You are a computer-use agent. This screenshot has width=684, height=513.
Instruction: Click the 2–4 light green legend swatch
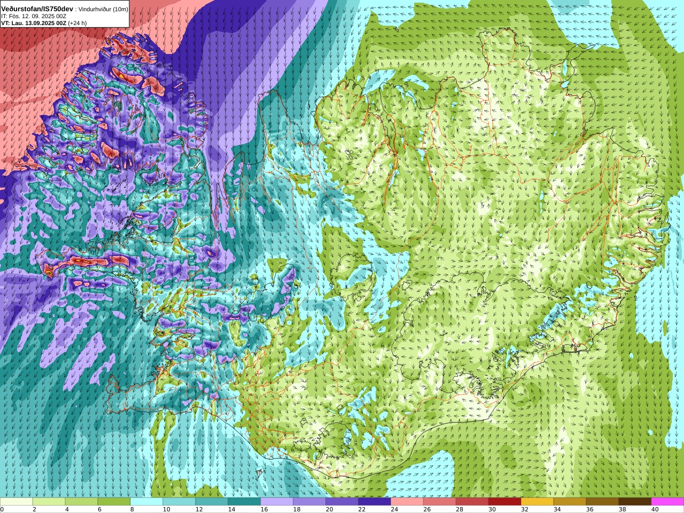pos(49,502)
